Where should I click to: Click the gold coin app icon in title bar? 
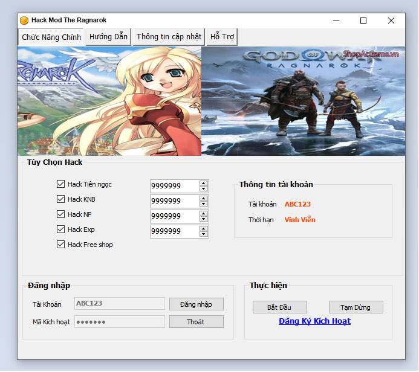[x=24, y=21]
